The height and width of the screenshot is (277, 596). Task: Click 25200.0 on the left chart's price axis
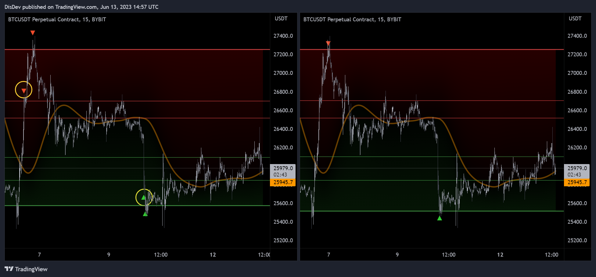(283, 240)
